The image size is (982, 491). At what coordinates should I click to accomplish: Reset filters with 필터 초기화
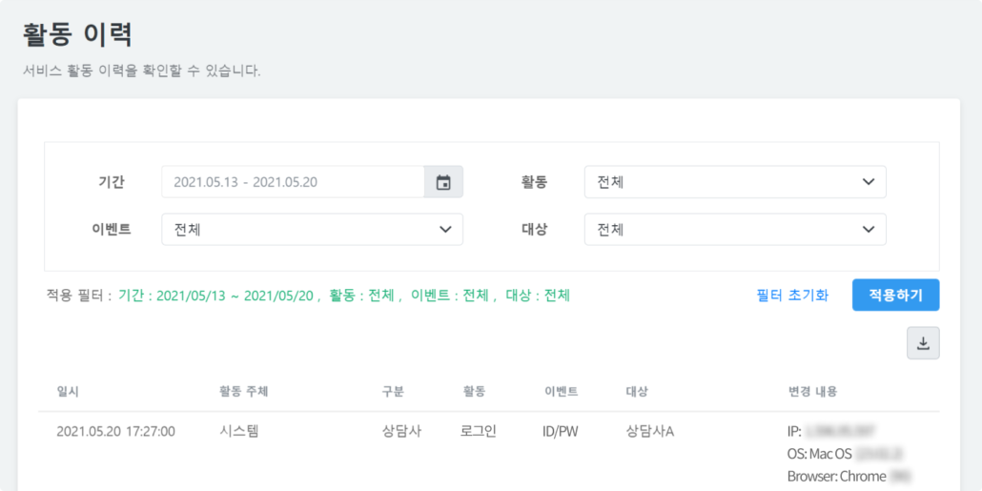click(x=792, y=296)
